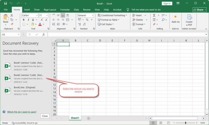Decrease font size with the smaller A icon
The width and height of the screenshot is (209, 125).
[46, 20]
